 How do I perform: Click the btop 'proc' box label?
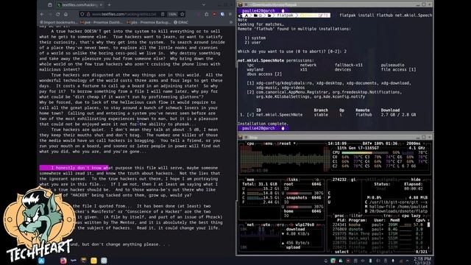coord(339,216)
